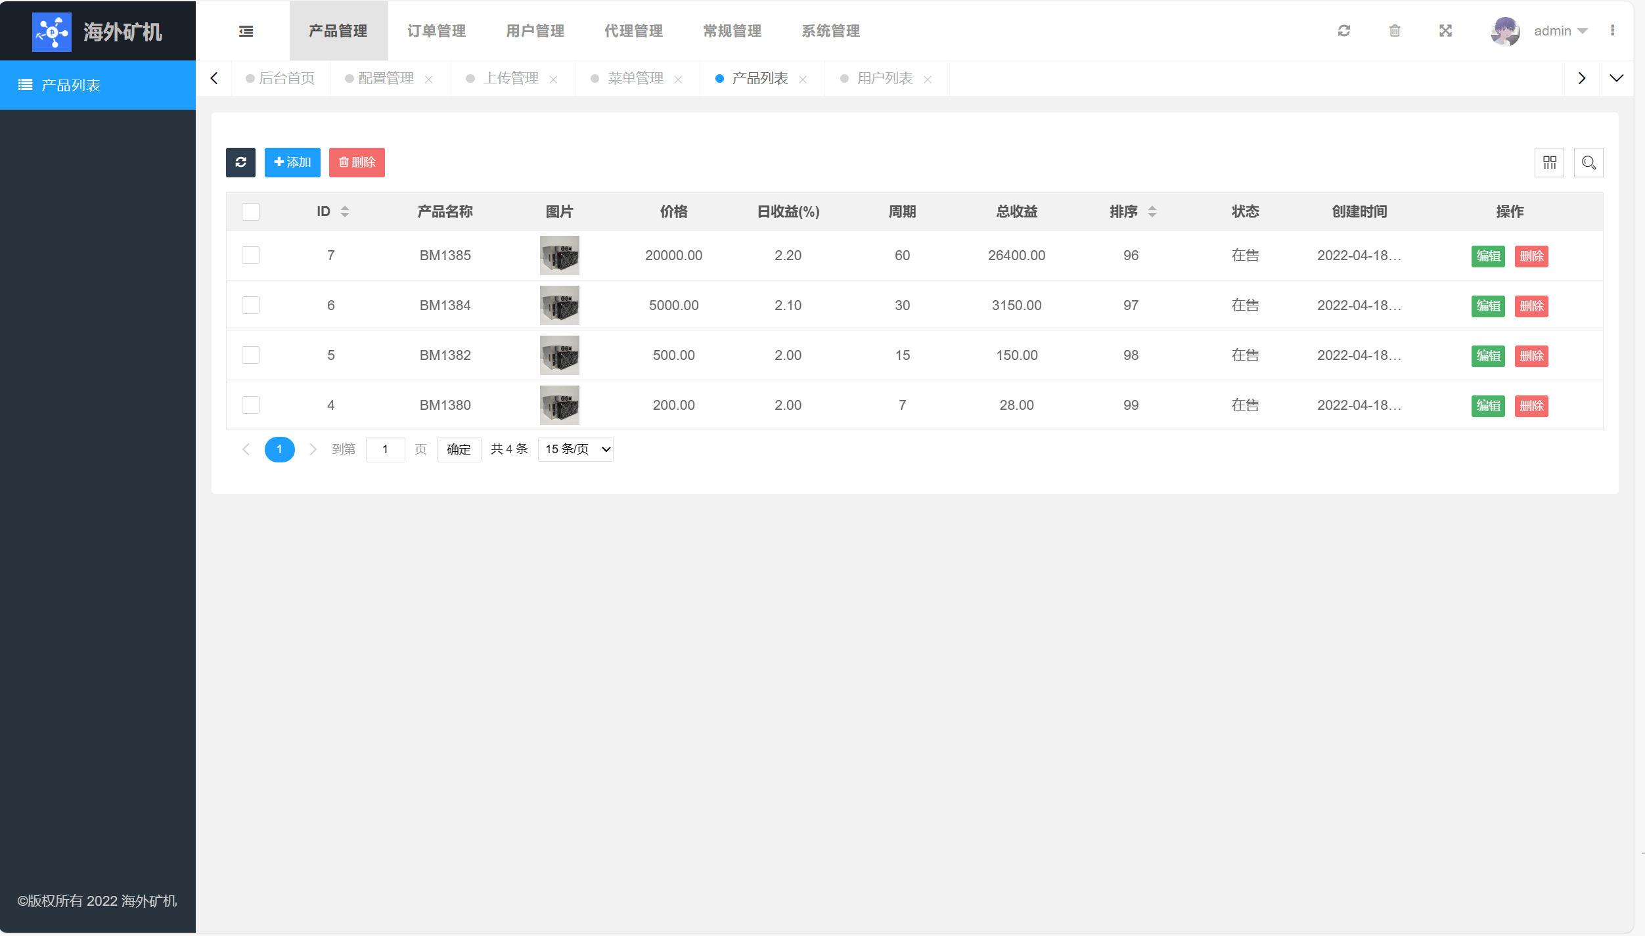Click the blue 添加 button
This screenshot has width=1645, height=936.
pos(292,162)
